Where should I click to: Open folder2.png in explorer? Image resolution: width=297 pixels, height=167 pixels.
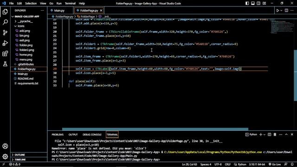click(29, 50)
